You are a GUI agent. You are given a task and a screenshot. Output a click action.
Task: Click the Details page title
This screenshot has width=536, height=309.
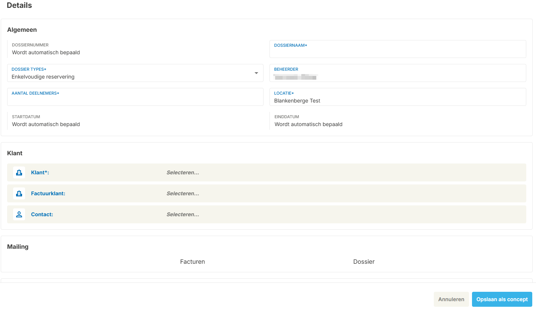click(x=19, y=5)
